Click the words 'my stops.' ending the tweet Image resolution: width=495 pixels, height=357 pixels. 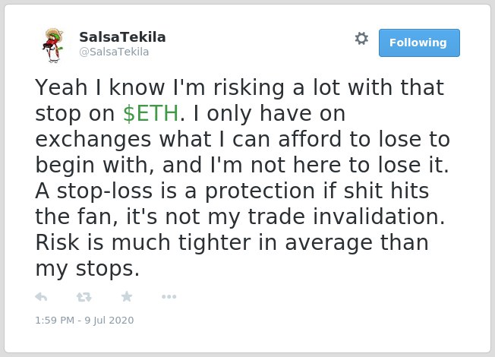[x=87, y=269]
